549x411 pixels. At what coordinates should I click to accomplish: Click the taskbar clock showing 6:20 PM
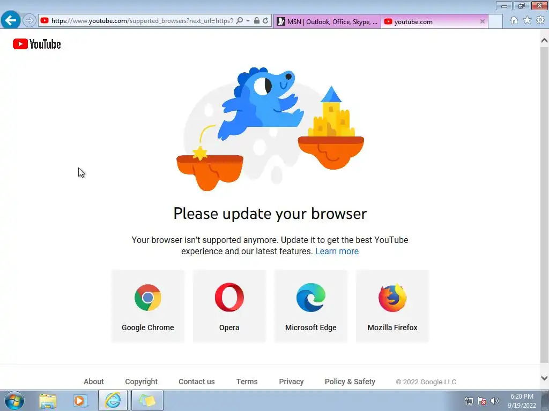pos(522,401)
